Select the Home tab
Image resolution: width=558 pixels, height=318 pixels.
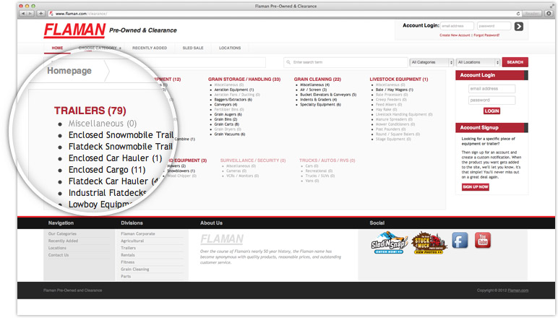coord(57,48)
